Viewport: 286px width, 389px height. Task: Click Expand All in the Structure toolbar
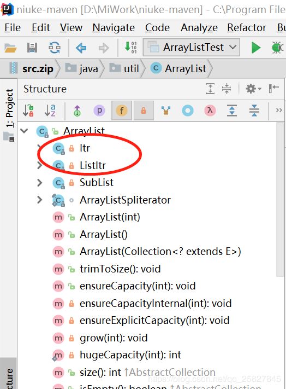point(232,111)
